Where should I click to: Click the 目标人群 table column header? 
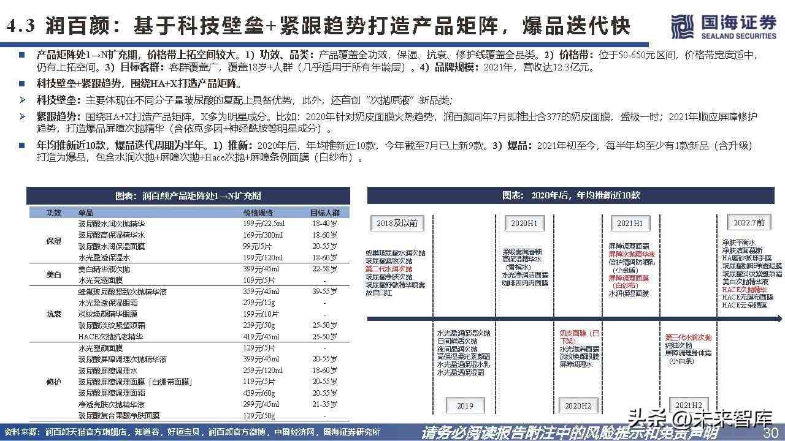[x=324, y=213]
